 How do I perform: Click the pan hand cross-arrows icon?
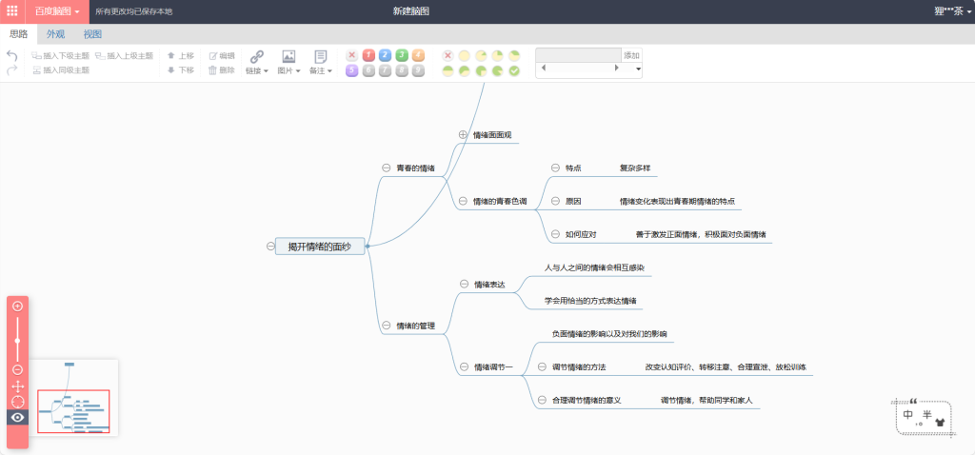pos(17,386)
